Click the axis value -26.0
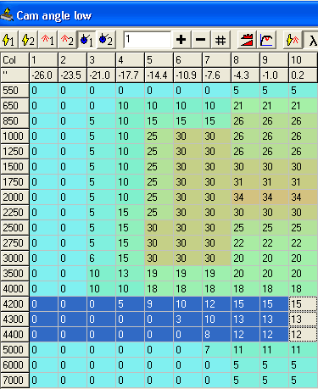The width and height of the screenshot is (318, 389). 44,75
